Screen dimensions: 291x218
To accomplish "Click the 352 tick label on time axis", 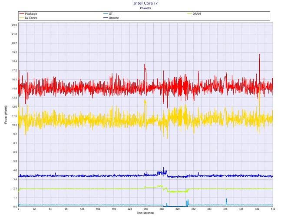I will coord(193,209).
